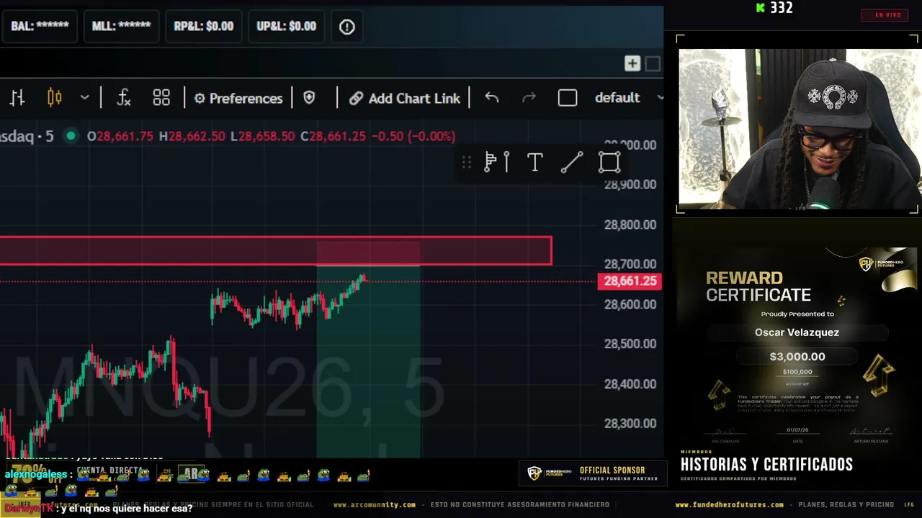Click the green market status dot

tap(71, 136)
